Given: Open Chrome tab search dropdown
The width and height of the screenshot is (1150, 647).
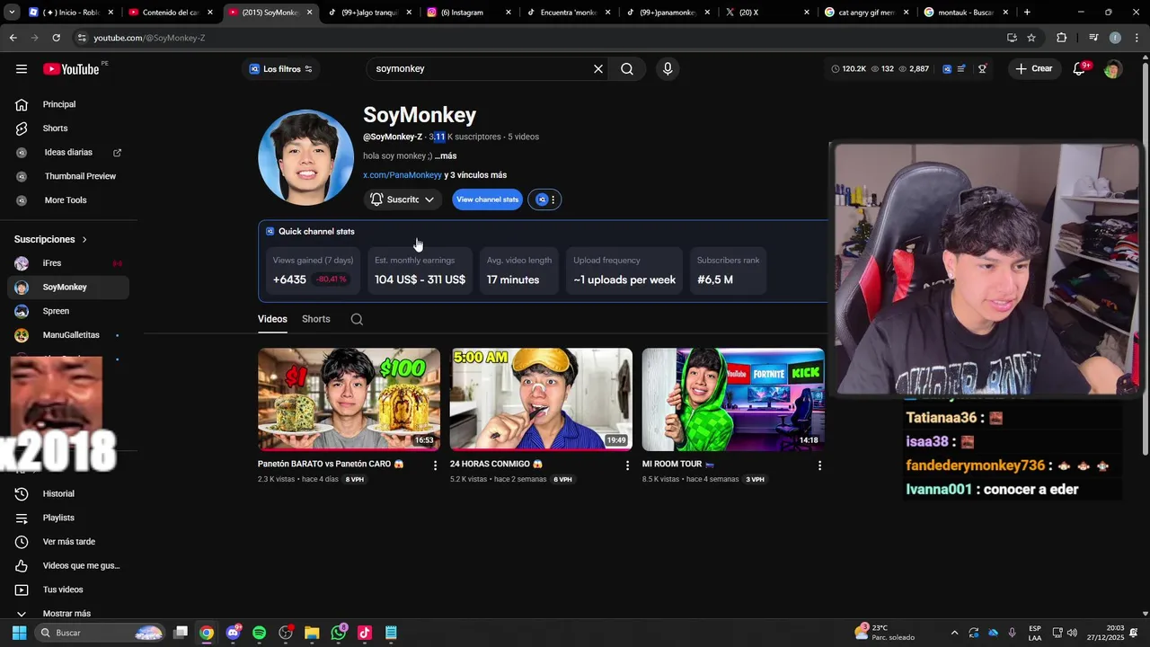Looking at the screenshot, I should tap(12, 13).
